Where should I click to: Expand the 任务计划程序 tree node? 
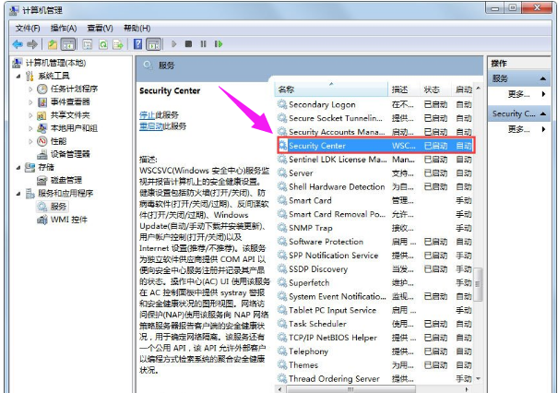[x=31, y=89]
